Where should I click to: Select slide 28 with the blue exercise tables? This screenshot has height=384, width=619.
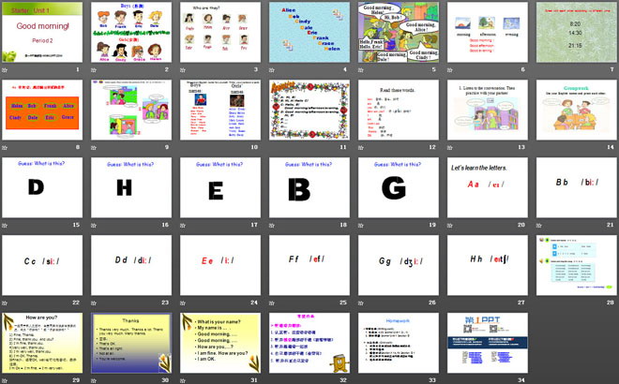tap(577, 265)
